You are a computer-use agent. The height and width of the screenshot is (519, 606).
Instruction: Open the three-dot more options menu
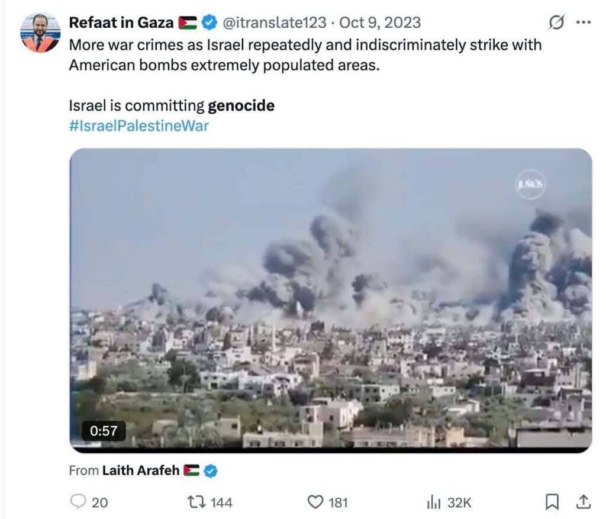[x=584, y=22]
